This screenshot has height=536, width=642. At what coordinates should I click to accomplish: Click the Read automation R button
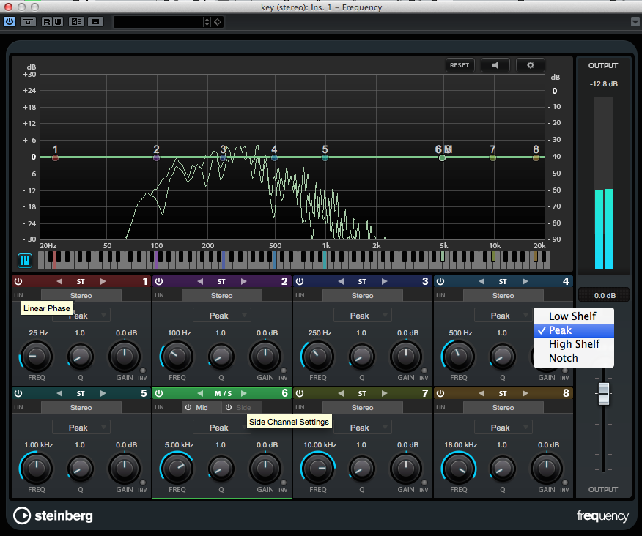pyautogui.click(x=47, y=22)
